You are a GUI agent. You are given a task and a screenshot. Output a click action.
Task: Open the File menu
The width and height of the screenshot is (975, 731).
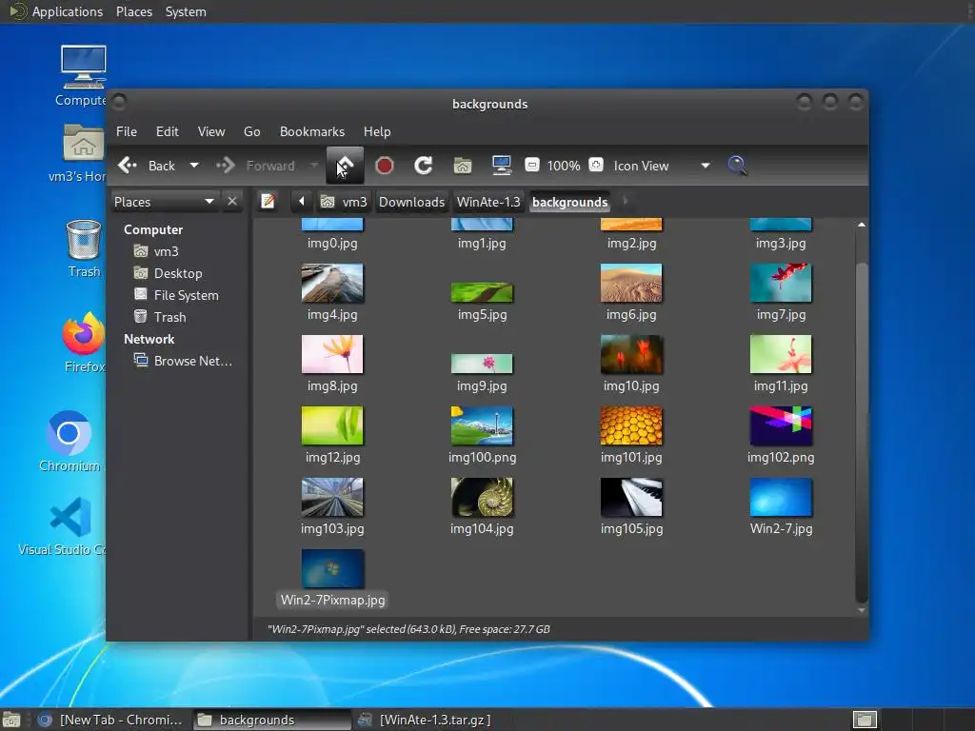[x=127, y=131]
